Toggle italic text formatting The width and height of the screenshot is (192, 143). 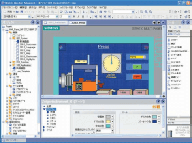click(x=78, y=17)
